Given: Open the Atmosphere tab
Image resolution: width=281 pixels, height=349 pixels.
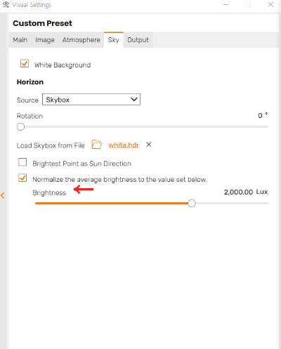Looking at the screenshot, I should tap(81, 40).
